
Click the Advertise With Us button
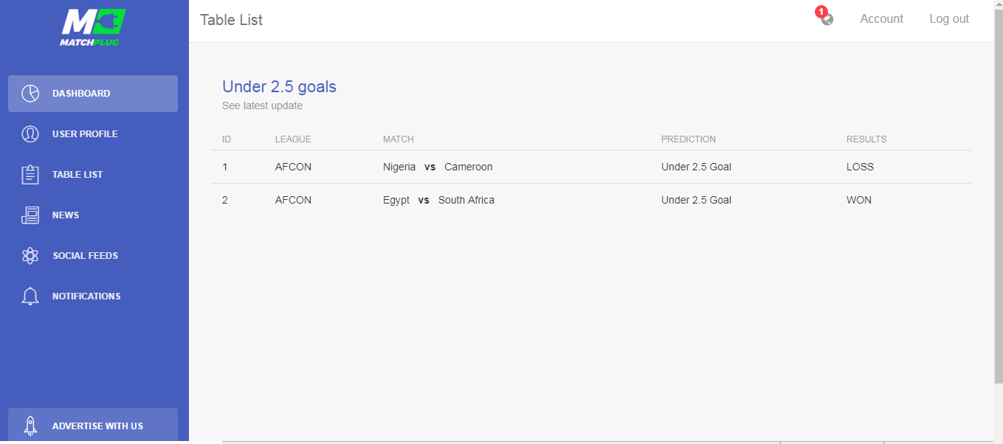93,426
